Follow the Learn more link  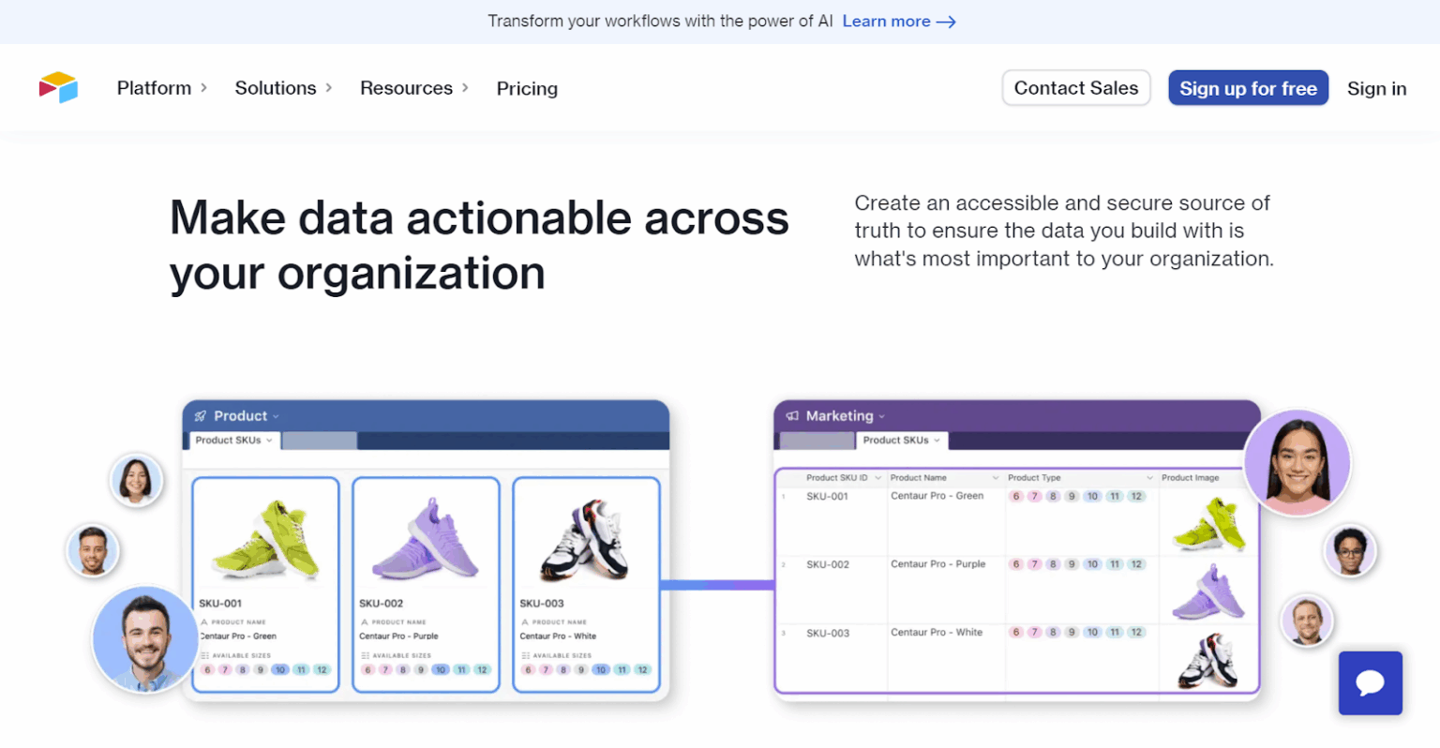coord(887,21)
